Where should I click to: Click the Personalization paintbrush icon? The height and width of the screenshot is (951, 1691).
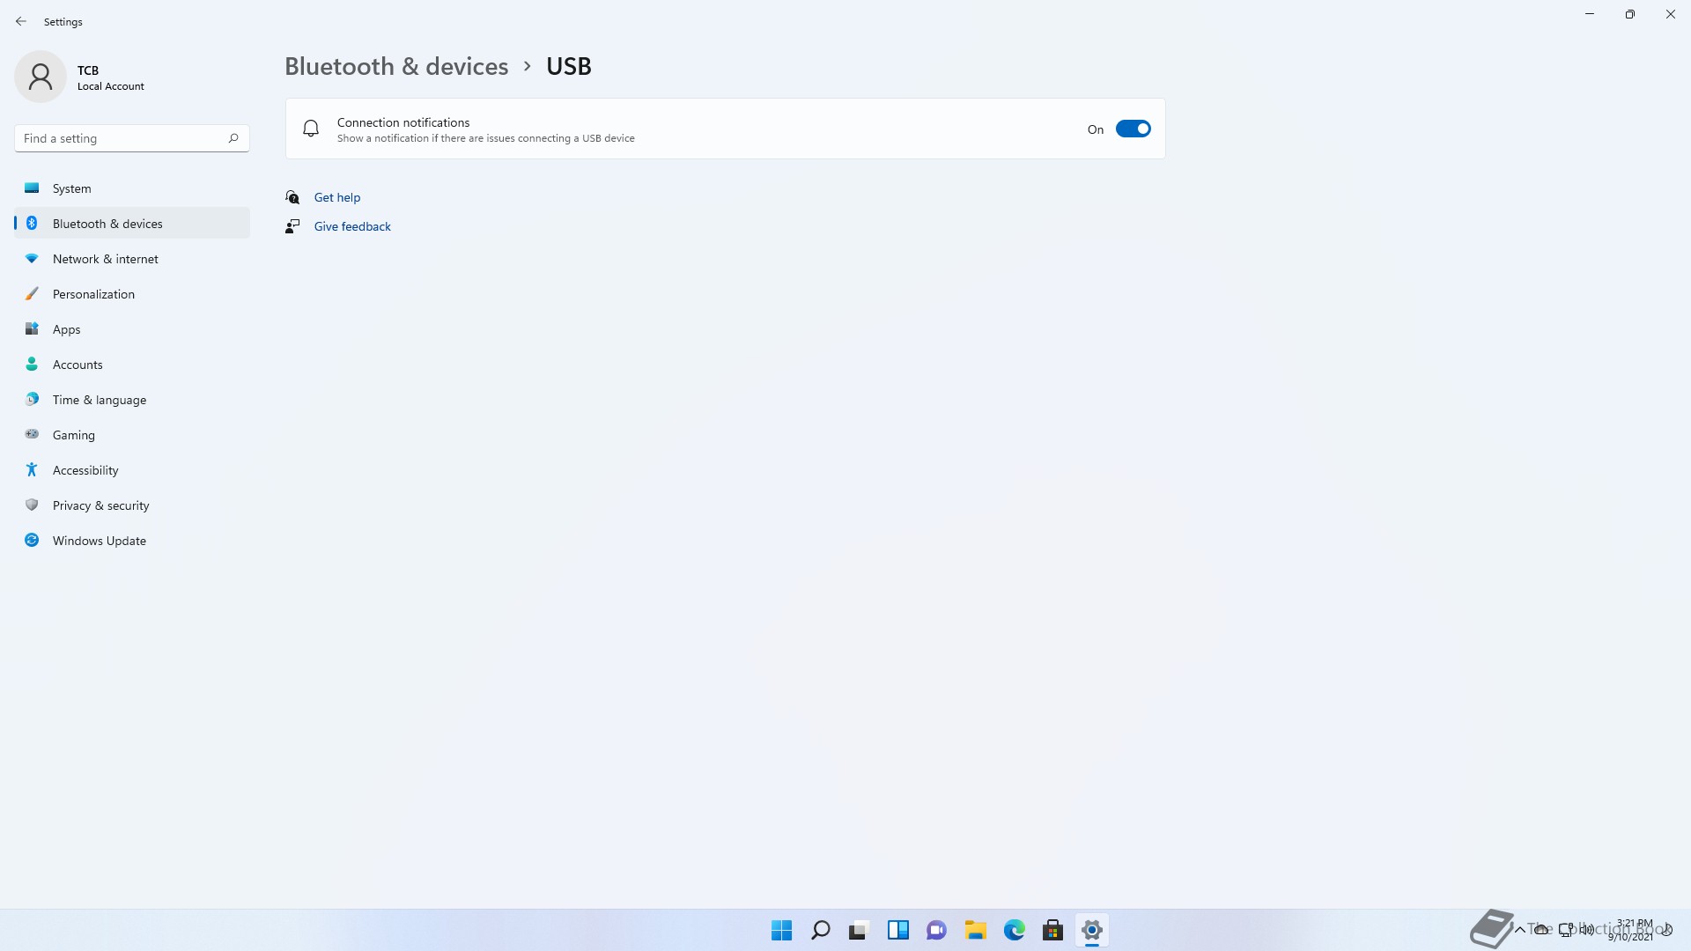(32, 293)
